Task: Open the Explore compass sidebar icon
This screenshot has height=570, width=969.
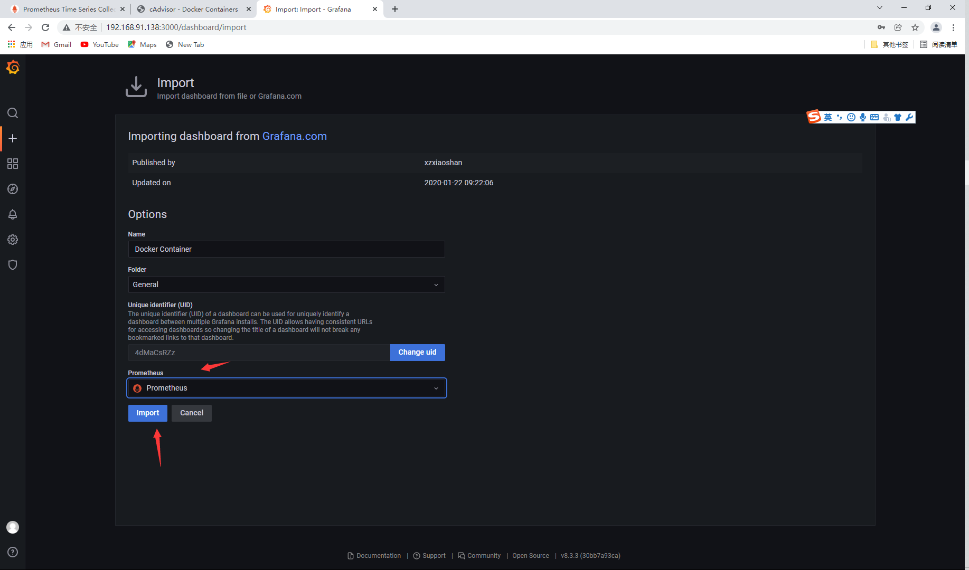Action: (x=13, y=189)
